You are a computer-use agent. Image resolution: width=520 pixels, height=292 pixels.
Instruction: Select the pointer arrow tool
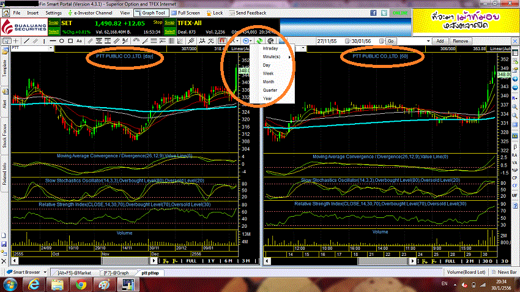7,41
